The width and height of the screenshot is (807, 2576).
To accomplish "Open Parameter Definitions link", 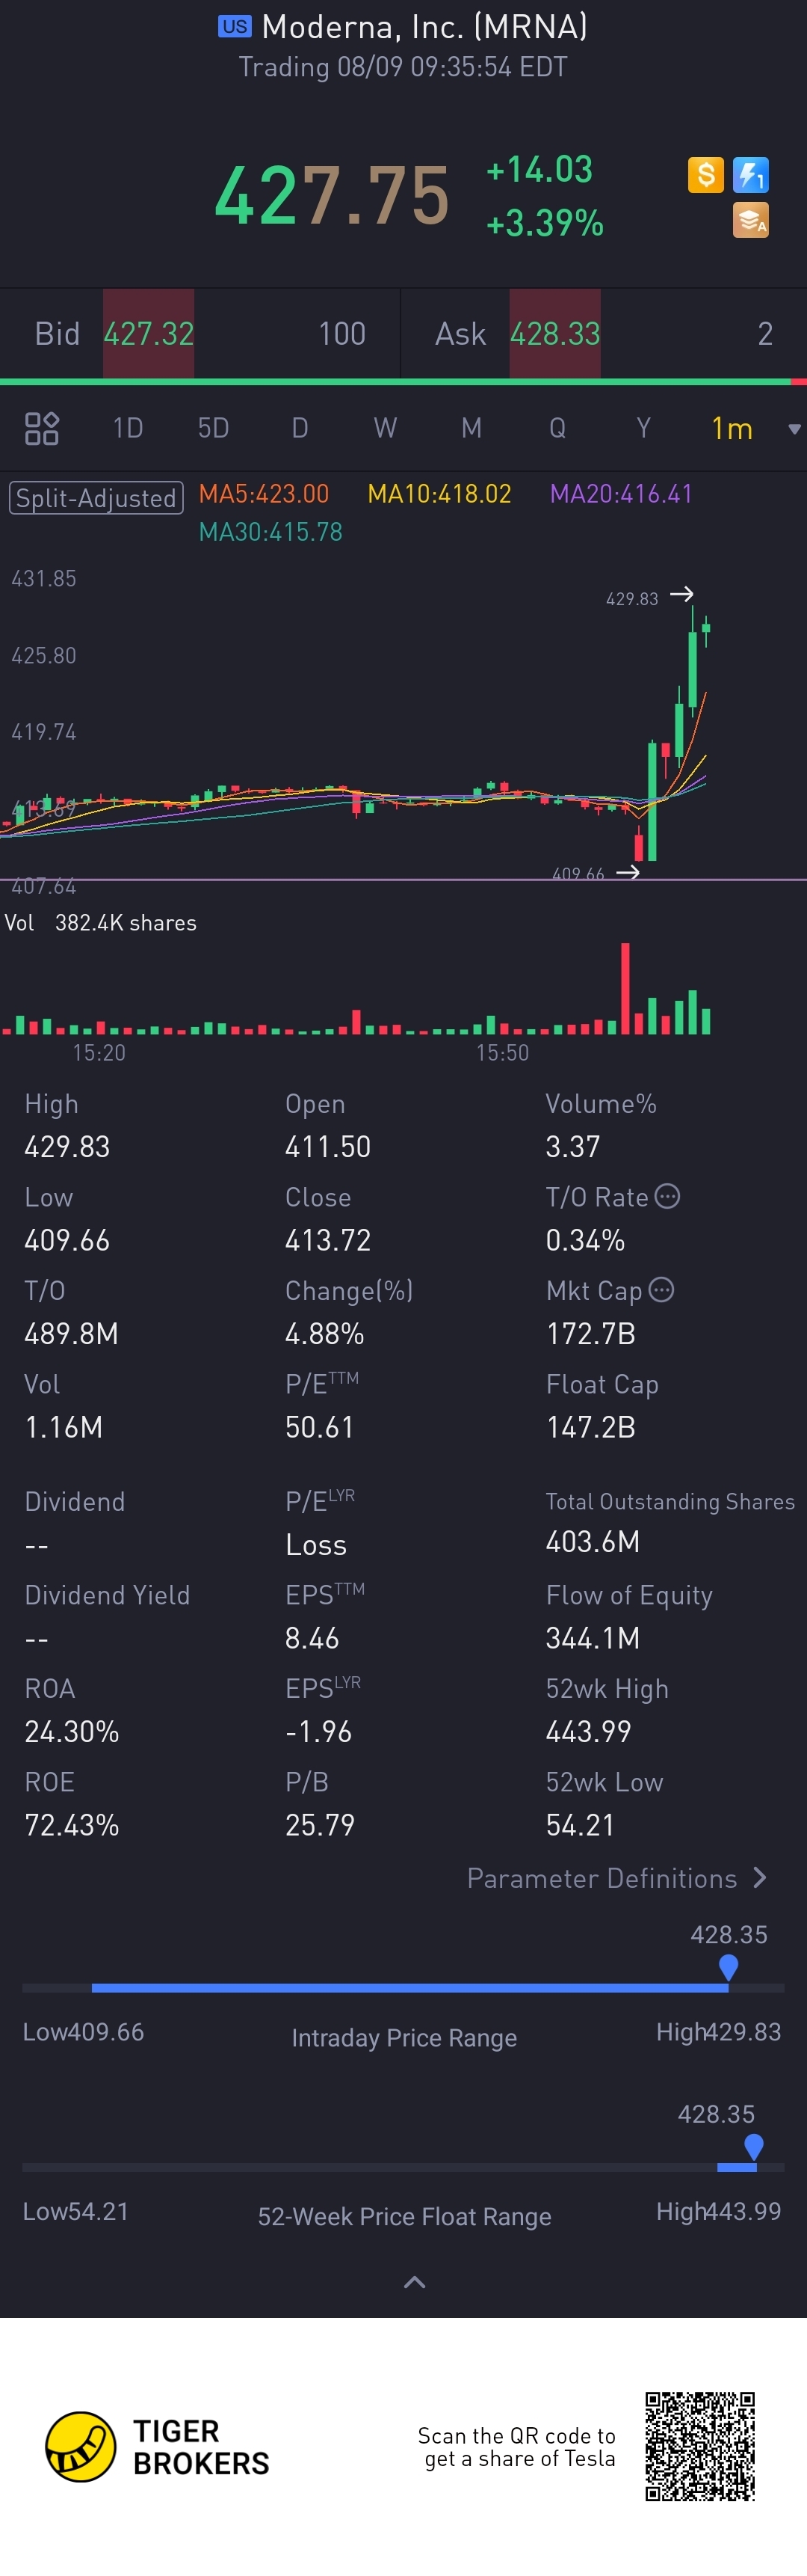I will [x=616, y=1878].
